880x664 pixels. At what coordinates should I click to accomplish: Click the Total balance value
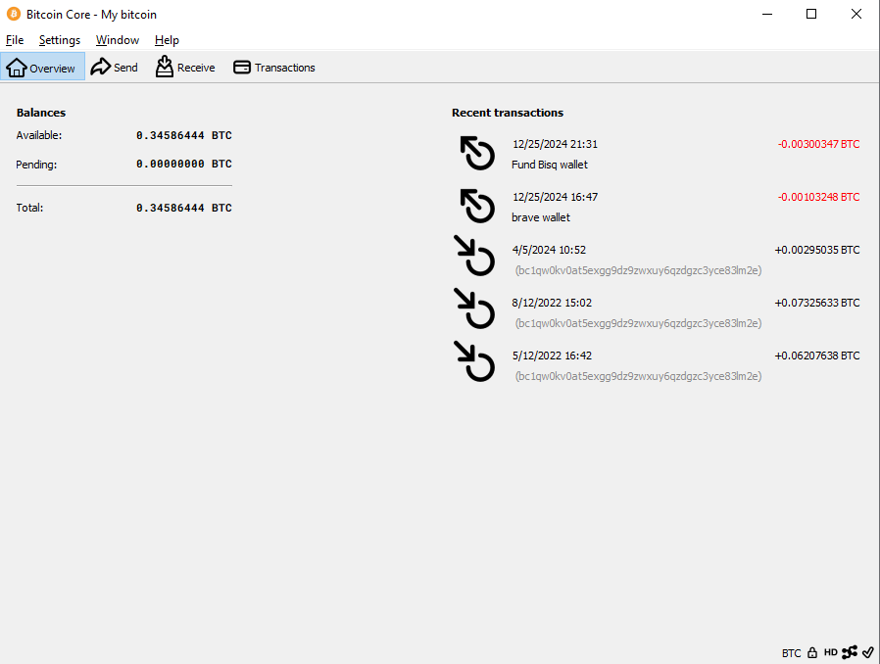click(184, 208)
